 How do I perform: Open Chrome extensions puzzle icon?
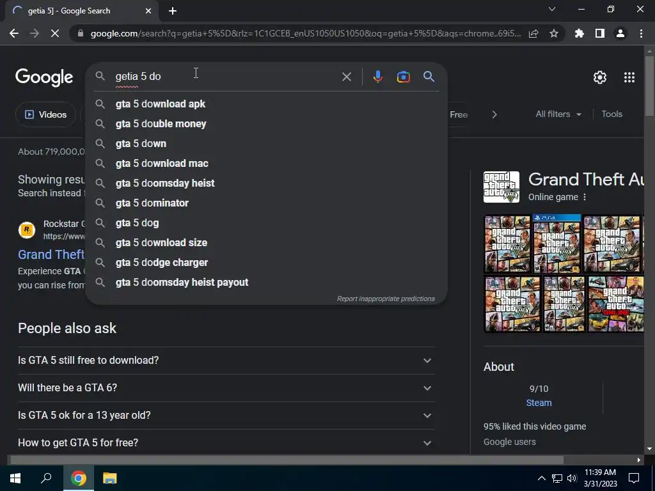pyautogui.click(x=579, y=33)
